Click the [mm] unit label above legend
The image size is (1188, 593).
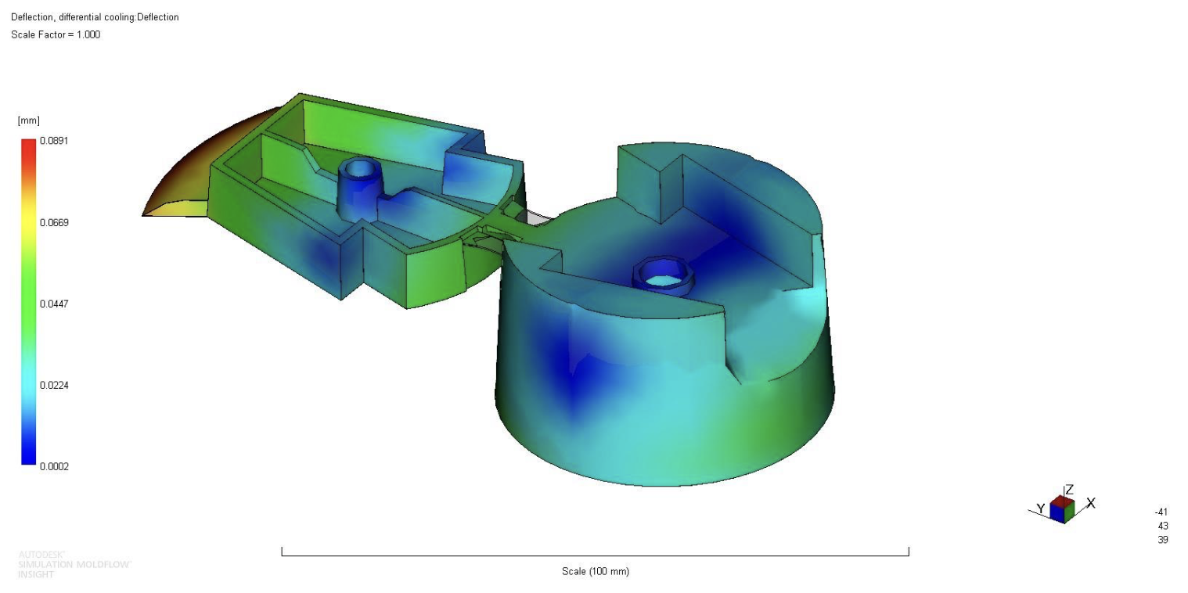(28, 120)
